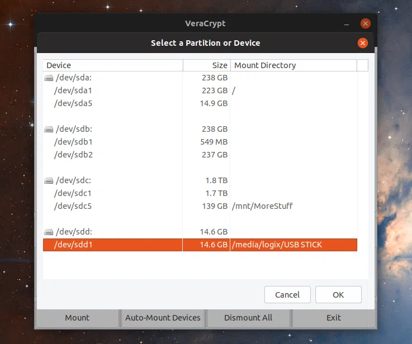Click the drive icon next to /dev/sda:
Screen dimensions: 412x344
[49, 78]
